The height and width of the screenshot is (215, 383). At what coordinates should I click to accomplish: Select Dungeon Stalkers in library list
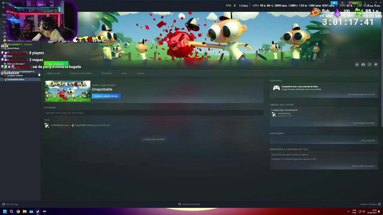pos(20,76)
